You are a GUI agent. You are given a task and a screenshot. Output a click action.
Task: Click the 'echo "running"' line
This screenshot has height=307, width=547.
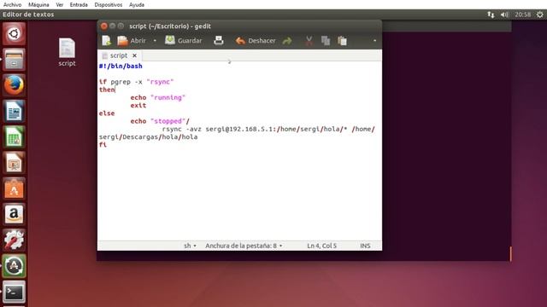(x=157, y=97)
